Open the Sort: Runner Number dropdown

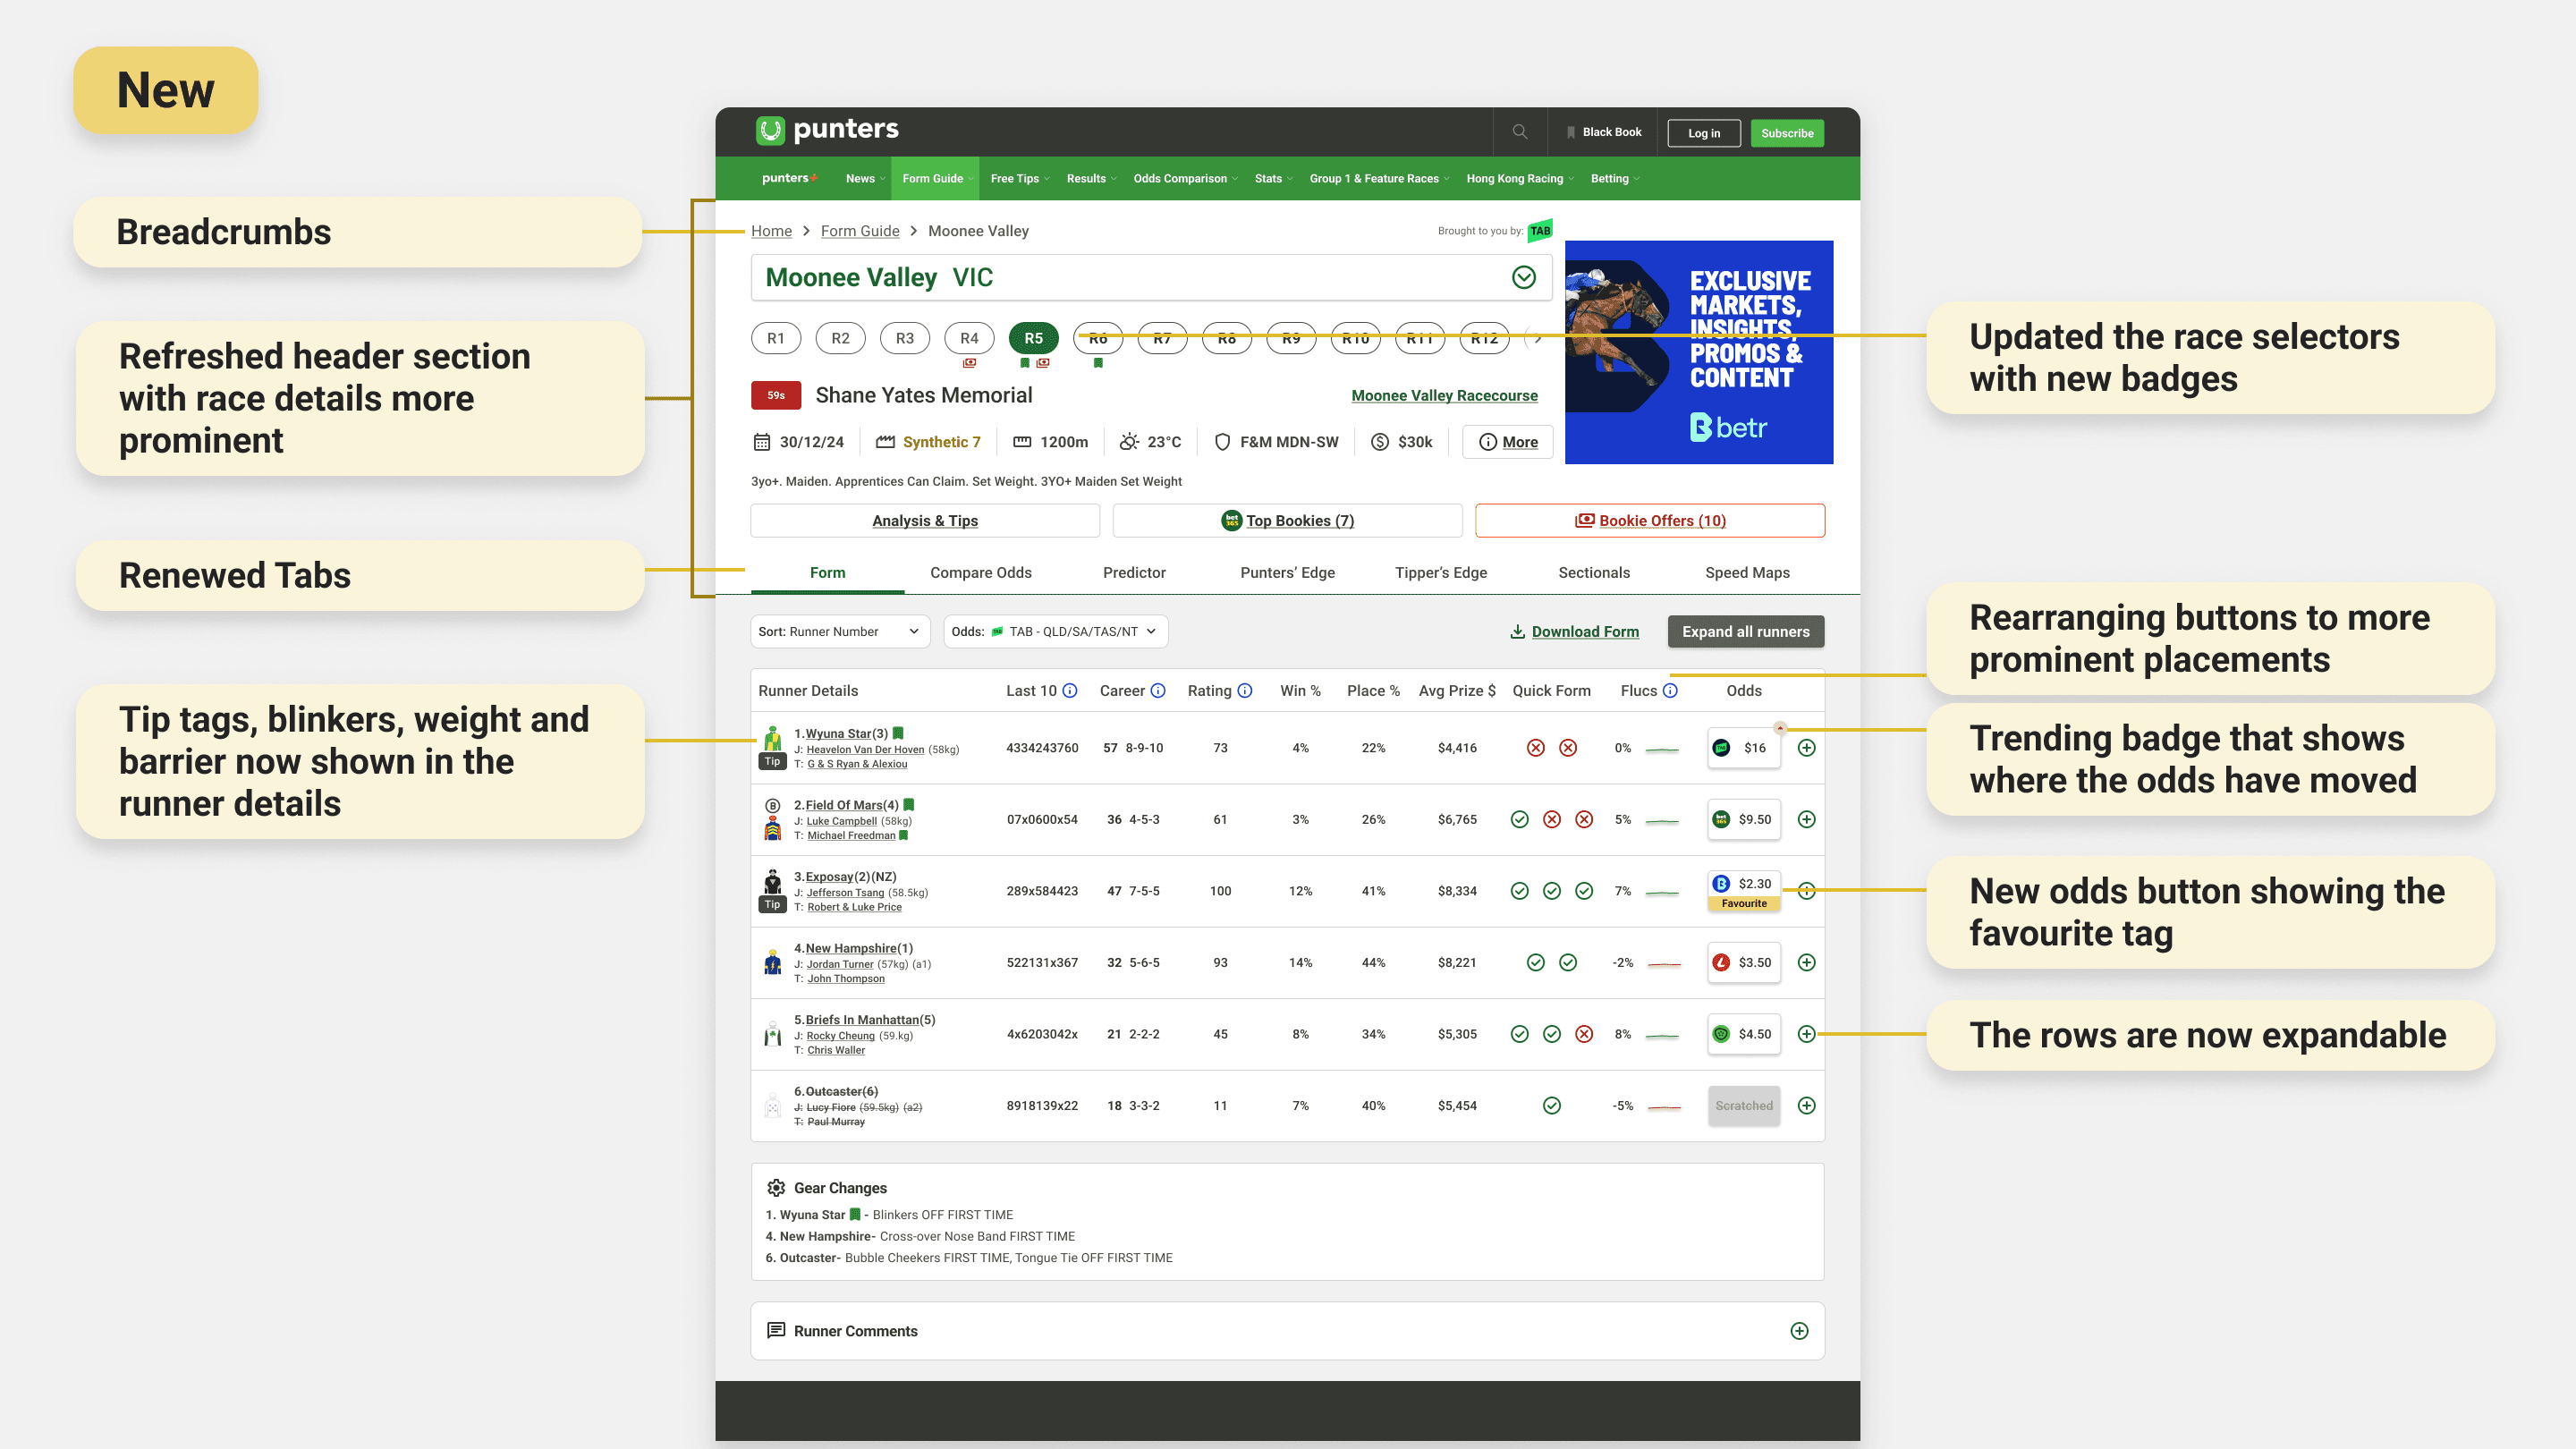[838, 631]
